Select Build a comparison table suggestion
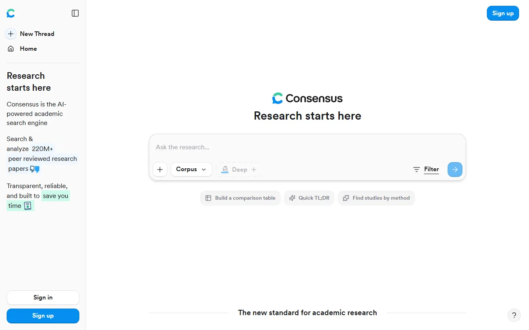This screenshot has height=330, width=529. 241,198
